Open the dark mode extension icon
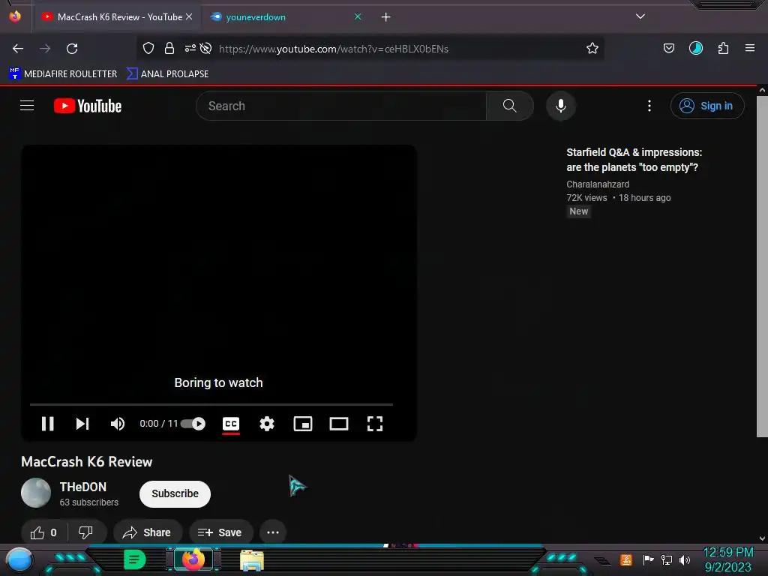The width and height of the screenshot is (768, 576). coord(695,48)
